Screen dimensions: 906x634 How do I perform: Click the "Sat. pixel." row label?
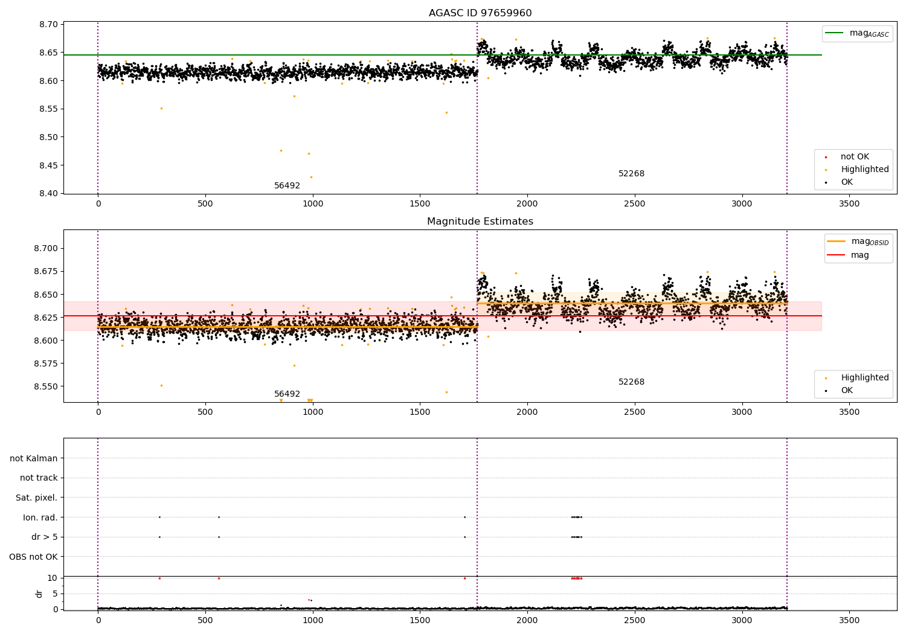[37, 498]
